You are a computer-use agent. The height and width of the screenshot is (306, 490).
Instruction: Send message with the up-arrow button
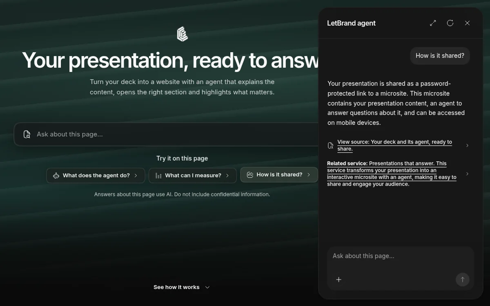pos(462,279)
